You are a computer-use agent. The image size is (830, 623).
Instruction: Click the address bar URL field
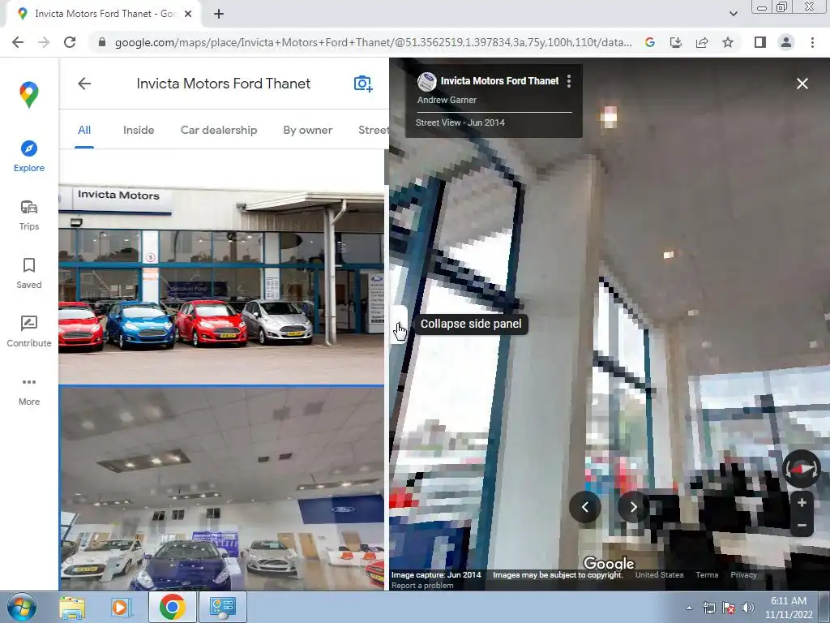point(373,42)
